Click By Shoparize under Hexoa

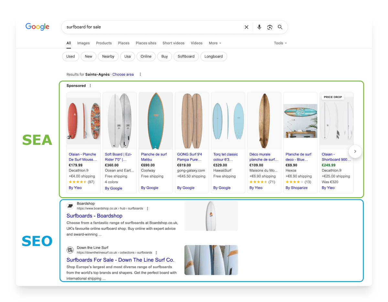point(296,188)
